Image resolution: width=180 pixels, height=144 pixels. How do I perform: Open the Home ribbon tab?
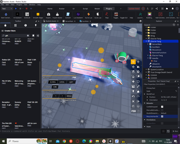coord(50,9)
